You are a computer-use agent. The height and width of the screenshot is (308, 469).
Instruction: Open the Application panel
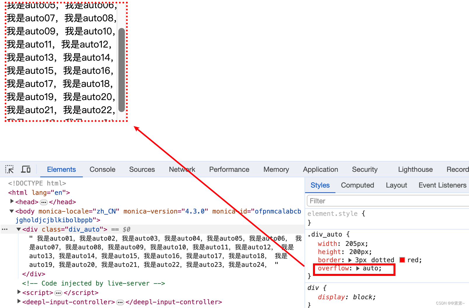click(x=320, y=169)
